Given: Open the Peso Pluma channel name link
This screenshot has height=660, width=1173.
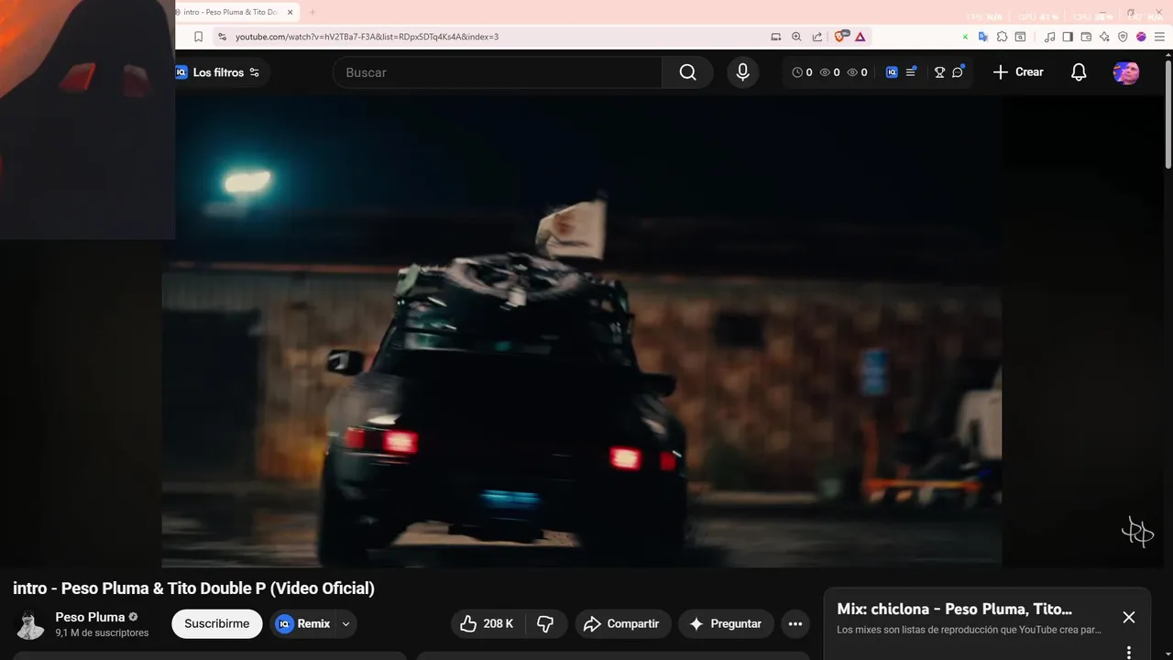Looking at the screenshot, I should (x=90, y=617).
